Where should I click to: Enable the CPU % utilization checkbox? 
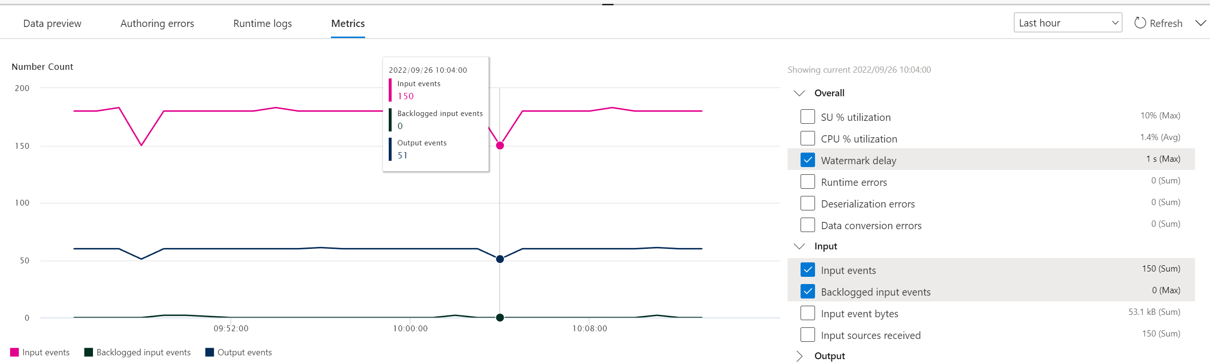[x=808, y=138]
